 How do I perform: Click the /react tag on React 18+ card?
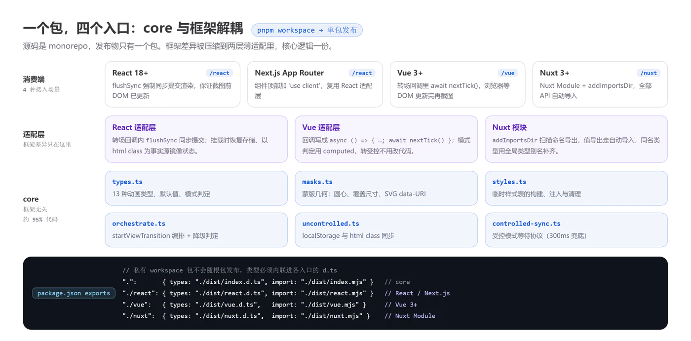219,73
